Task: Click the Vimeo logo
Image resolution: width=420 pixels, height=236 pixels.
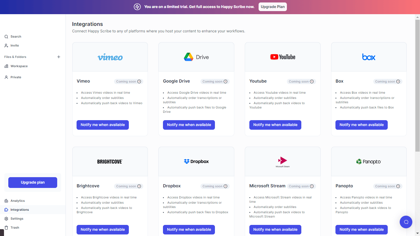Action: (110, 57)
